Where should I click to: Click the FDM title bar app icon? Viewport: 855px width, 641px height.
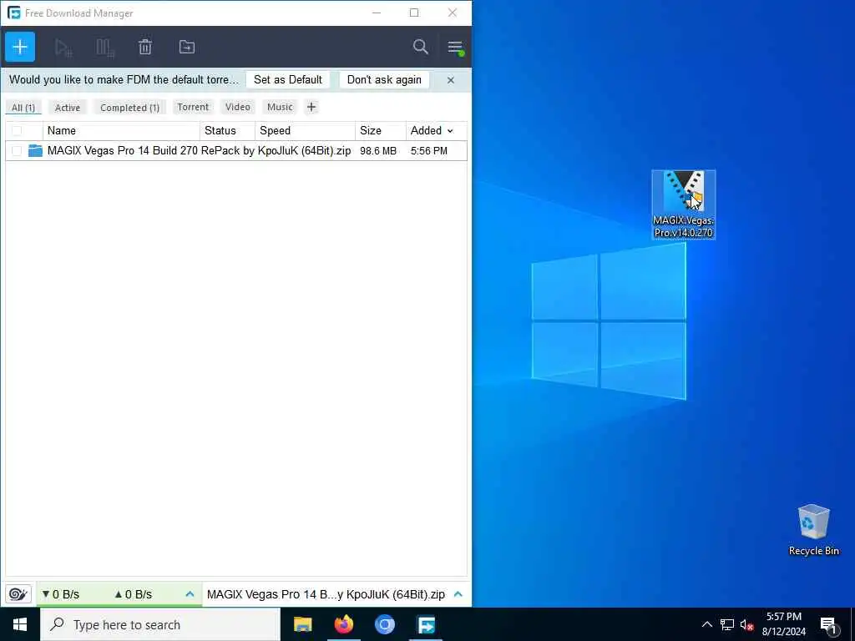(x=13, y=13)
